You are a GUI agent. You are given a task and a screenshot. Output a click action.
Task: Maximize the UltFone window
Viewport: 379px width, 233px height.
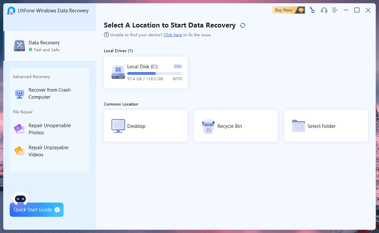pyautogui.click(x=357, y=10)
